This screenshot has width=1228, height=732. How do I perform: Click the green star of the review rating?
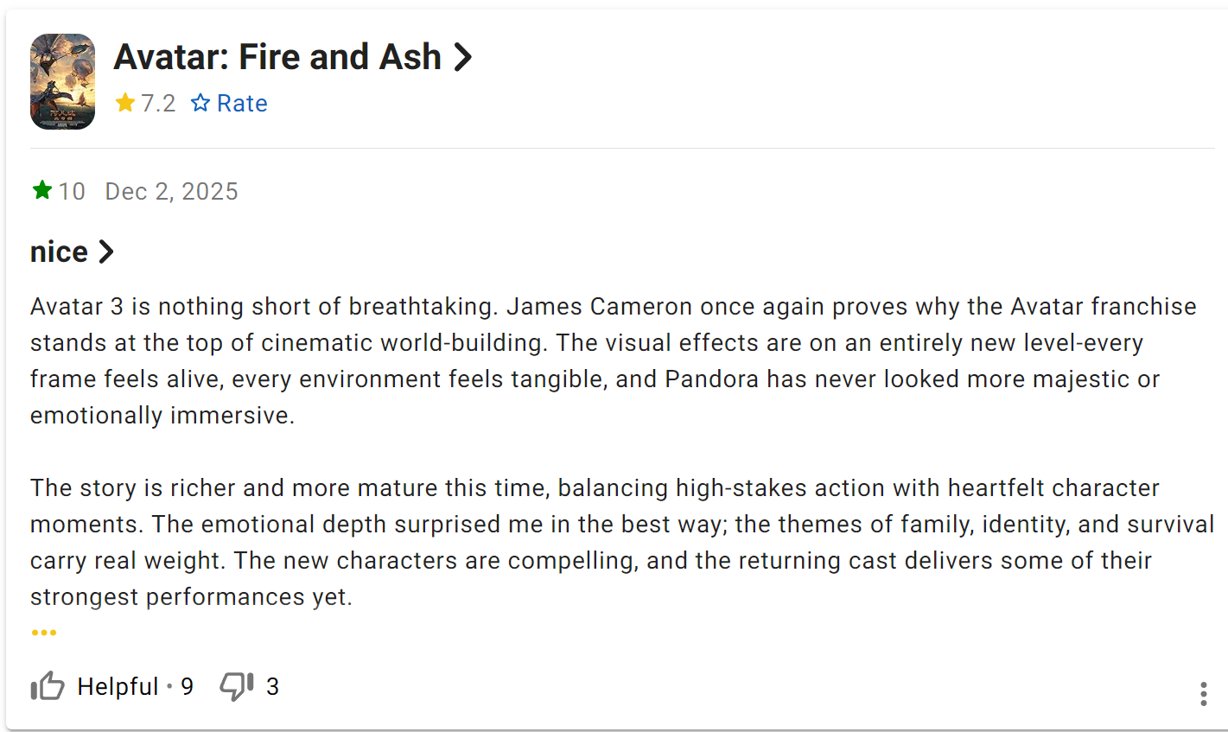point(41,190)
